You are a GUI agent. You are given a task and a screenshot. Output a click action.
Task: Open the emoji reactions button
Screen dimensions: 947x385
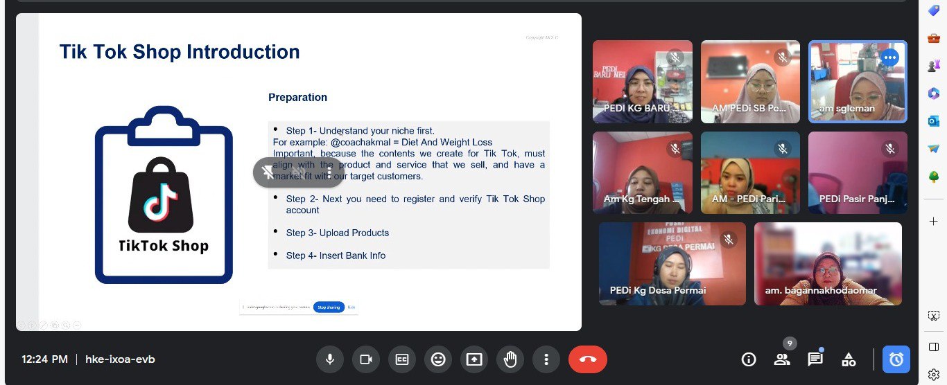(x=438, y=359)
